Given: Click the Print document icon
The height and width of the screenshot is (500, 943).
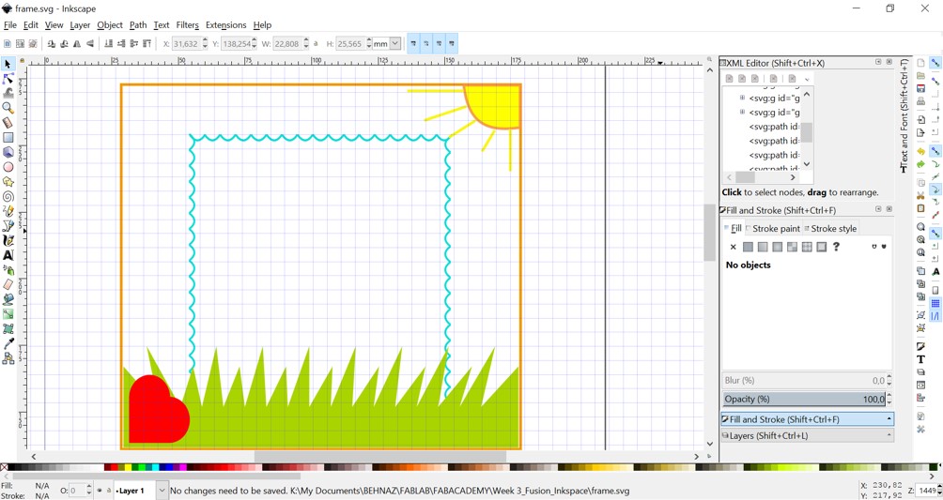Looking at the screenshot, I should click(x=920, y=101).
